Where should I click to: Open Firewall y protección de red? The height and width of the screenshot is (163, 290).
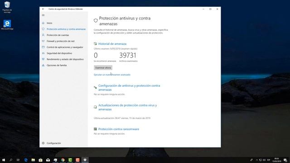(x=60, y=41)
